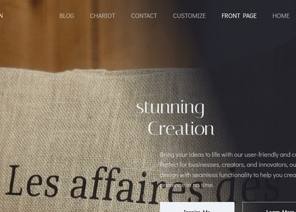Go to the CHARIOT page
The image size is (296, 212).
(x=103, y=16)
